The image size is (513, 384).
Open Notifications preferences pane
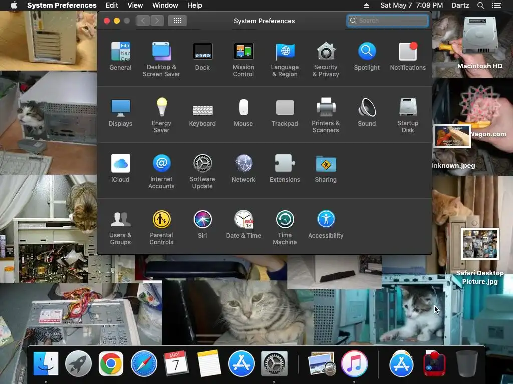pos(408,56)
